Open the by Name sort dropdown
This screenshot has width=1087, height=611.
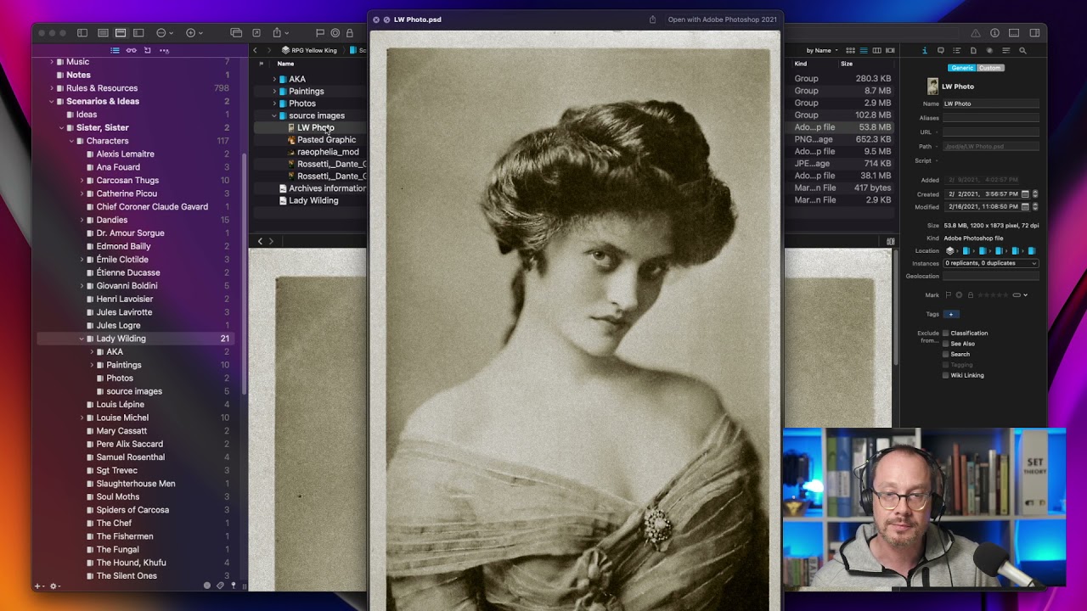pos(822,50)
